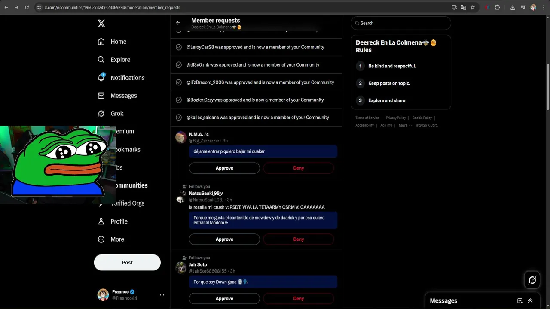
Task: Open Chrome three-dot menu
Action: 544,7
